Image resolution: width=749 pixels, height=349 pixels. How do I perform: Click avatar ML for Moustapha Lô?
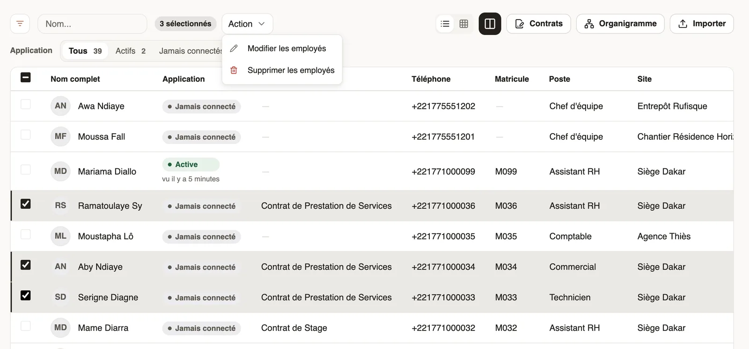[60, 236]
